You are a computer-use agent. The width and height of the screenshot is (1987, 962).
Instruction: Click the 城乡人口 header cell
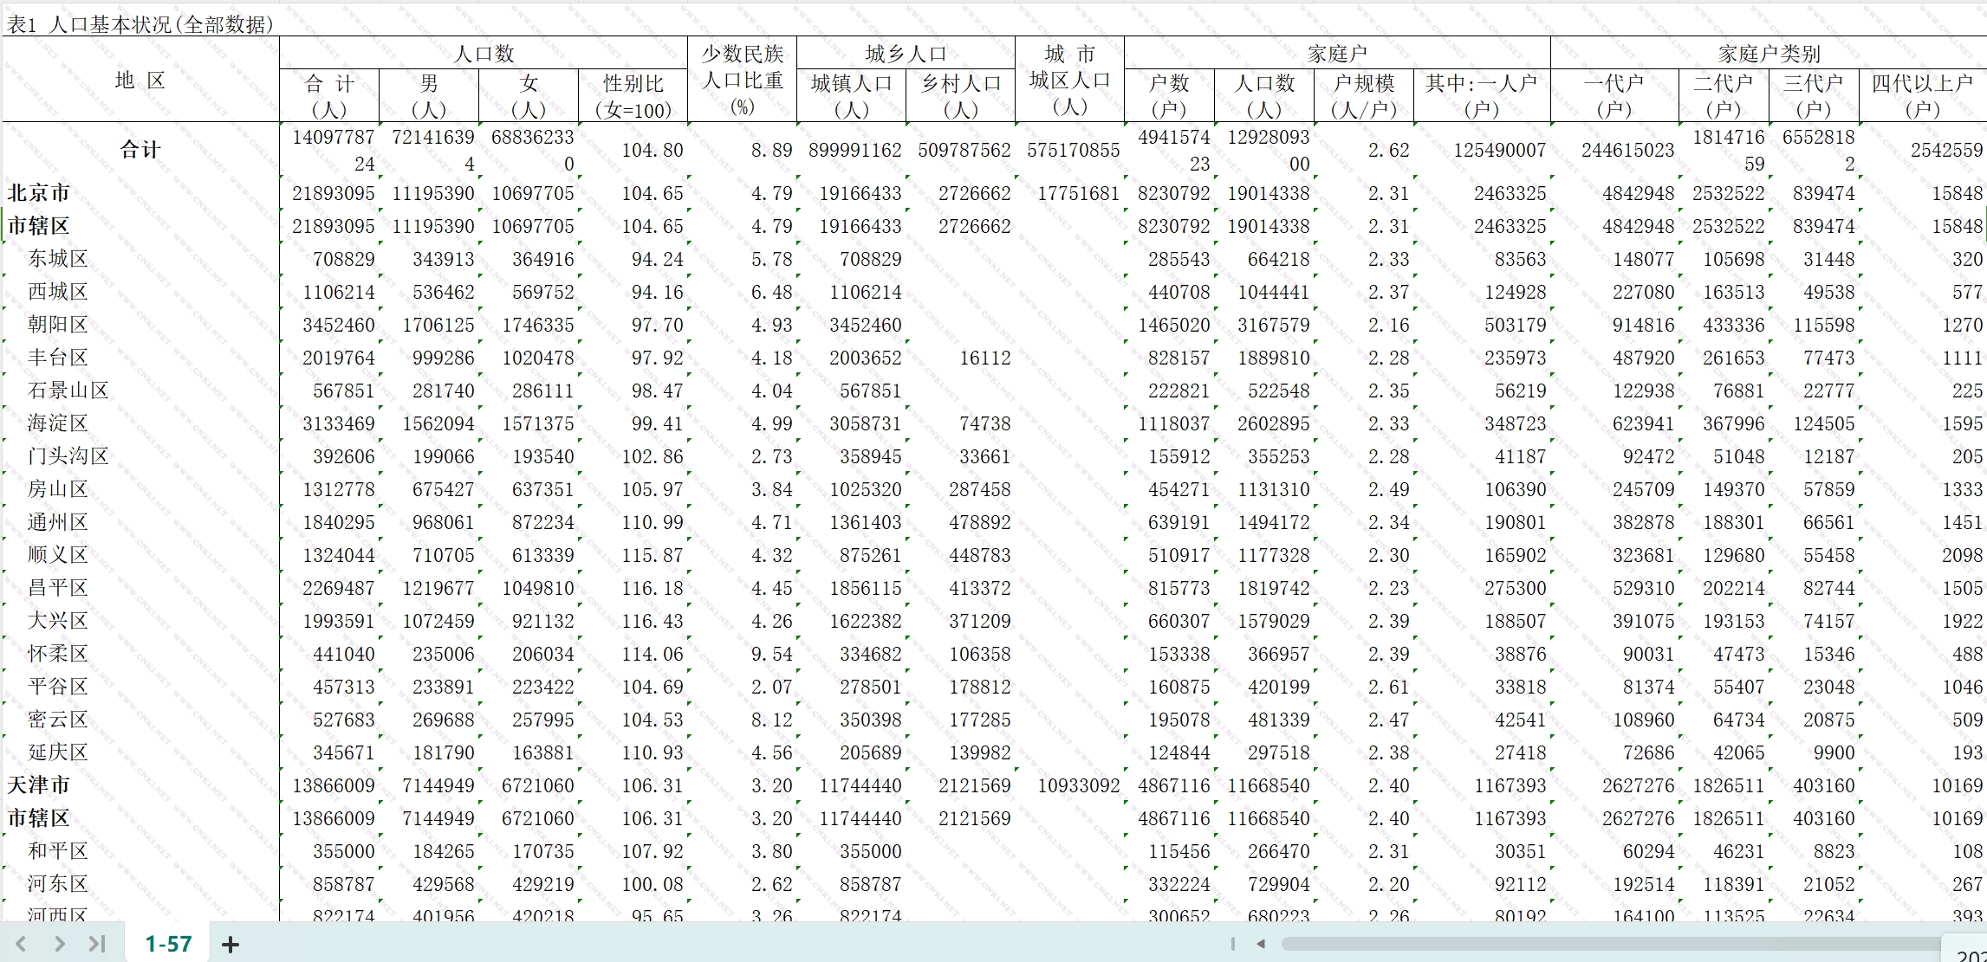click(906, 54)
